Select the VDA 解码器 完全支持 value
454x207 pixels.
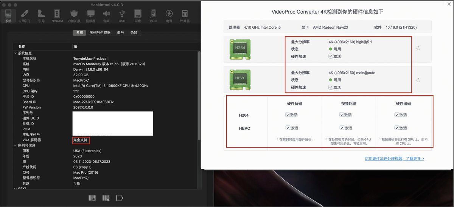pyautogui.click(x=80, y=140)
